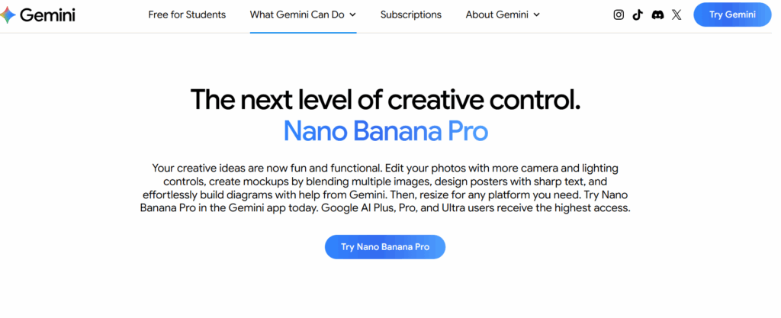Open the Subscriptions page
Viewport: 781px width, 318px height.
410,14
